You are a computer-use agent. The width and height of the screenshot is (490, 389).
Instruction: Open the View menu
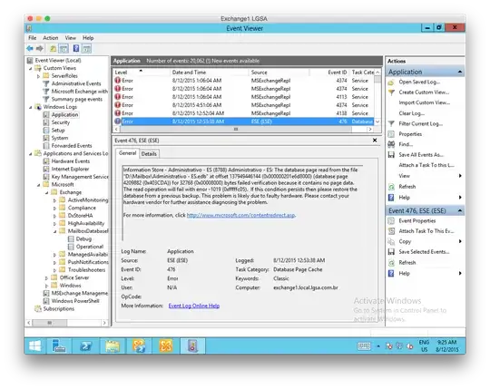[x=70, y=38]
